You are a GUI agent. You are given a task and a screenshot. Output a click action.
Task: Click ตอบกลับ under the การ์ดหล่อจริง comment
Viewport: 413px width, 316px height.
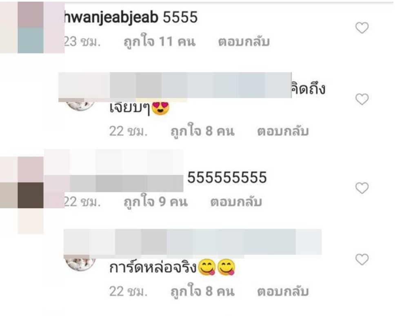(283, 291)
